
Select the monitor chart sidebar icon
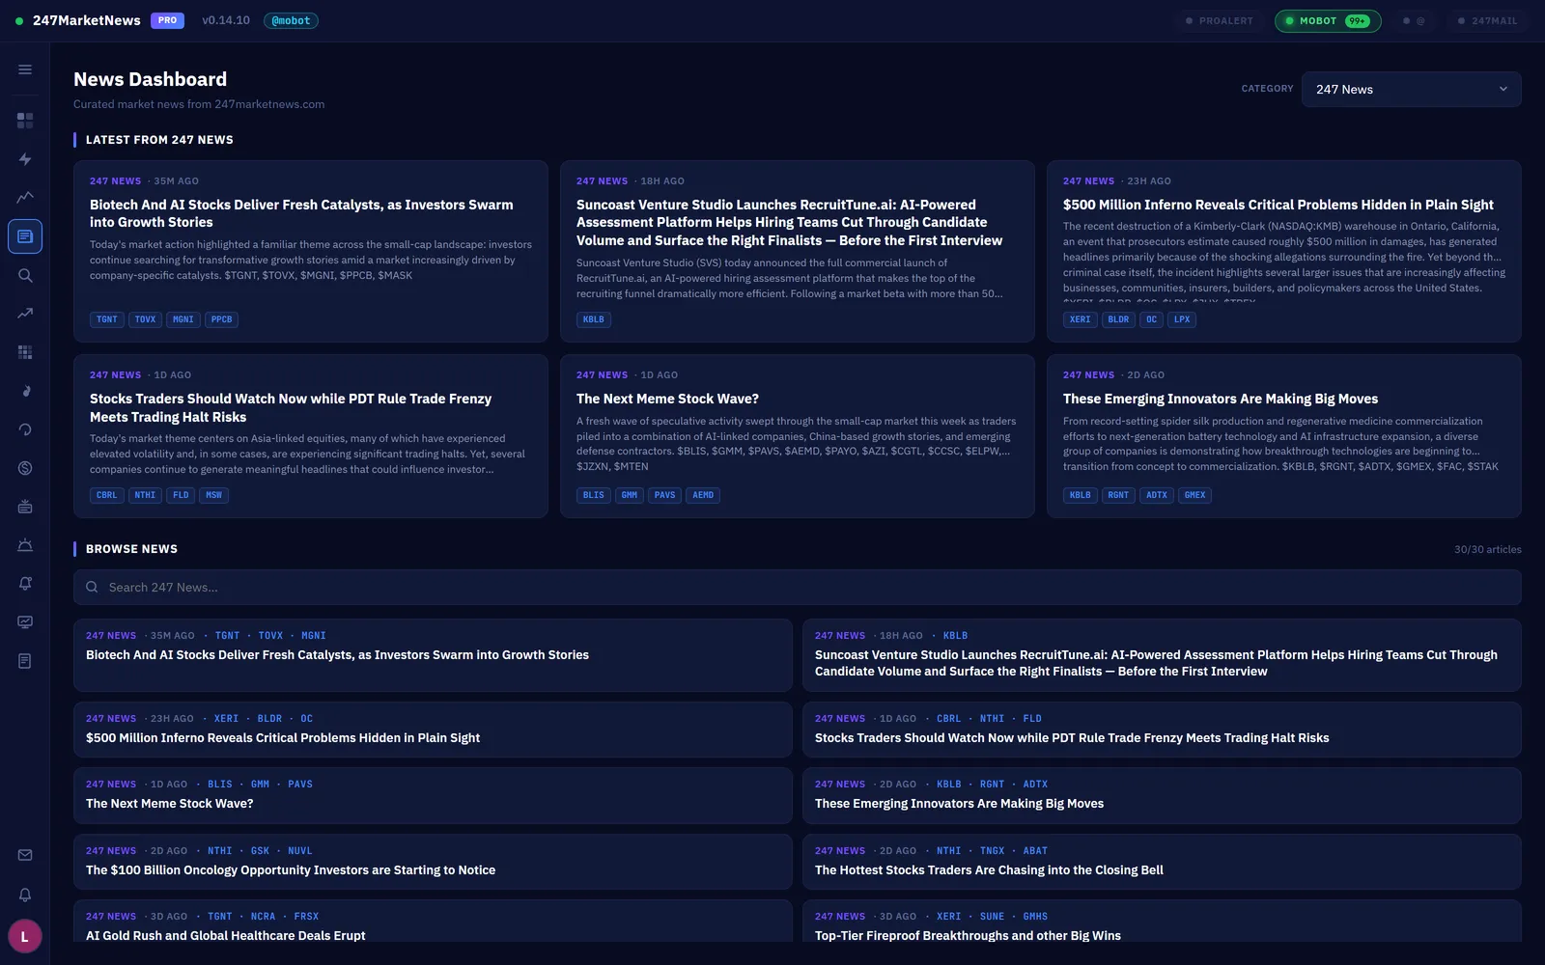tap(25, 622)
